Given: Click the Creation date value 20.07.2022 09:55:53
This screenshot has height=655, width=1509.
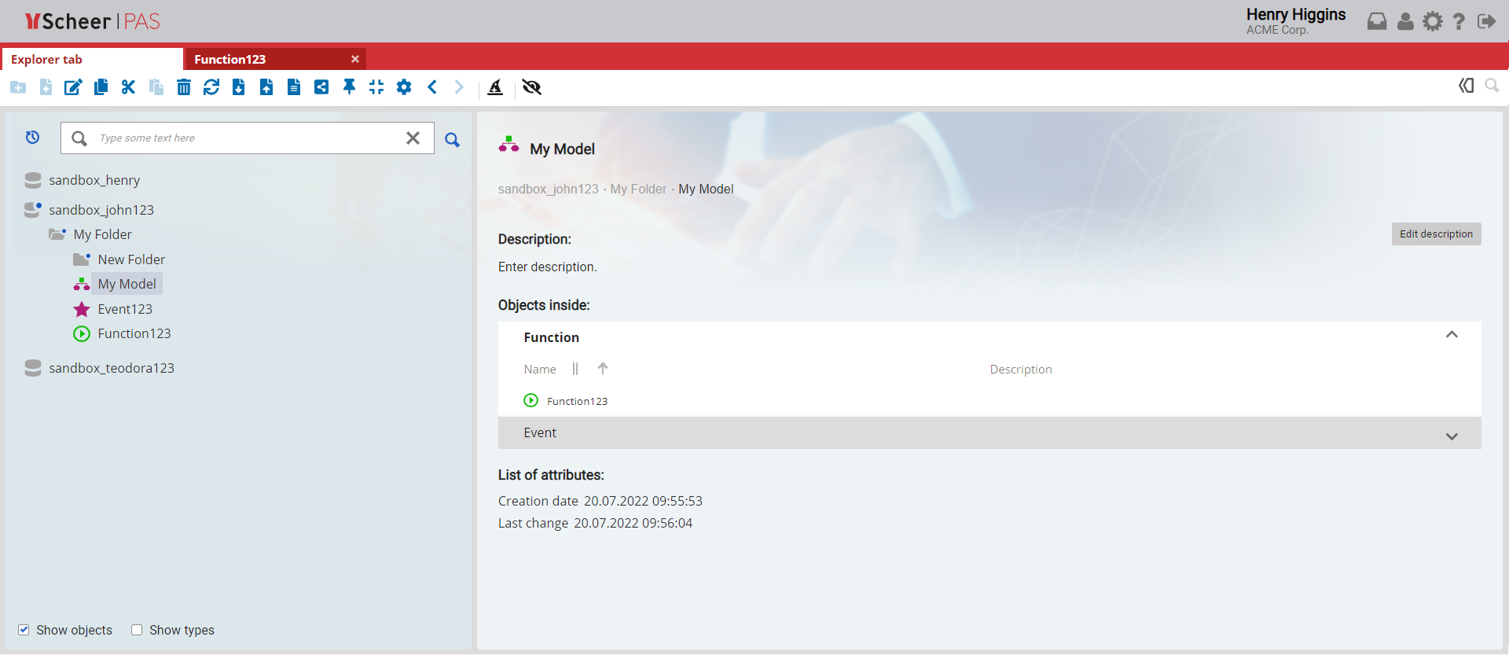Looking at the screenshot, I should [643, 501].
